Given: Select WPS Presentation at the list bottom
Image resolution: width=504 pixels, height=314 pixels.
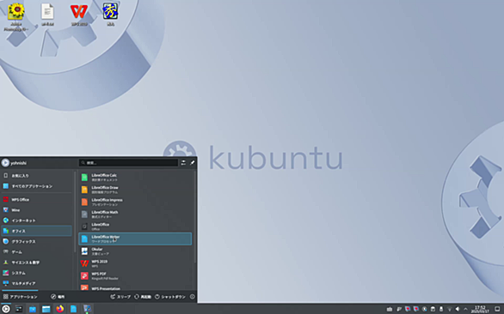Looking at the screenshot, I should click(x=135, y=287).
